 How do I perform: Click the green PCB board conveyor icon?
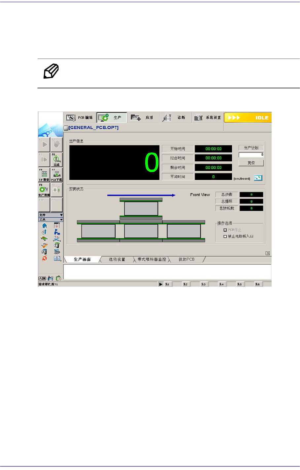pyautogui.click(x=44, y=238)
